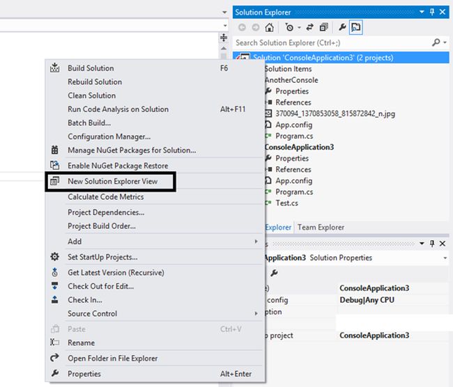Choose Run Code Analysis on Solution

155,109
